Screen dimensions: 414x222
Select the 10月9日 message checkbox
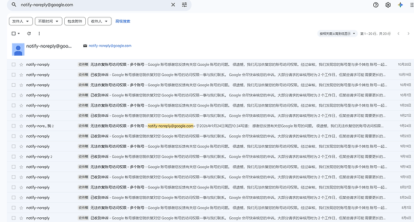pyautogui.click(x=13, y=85)
